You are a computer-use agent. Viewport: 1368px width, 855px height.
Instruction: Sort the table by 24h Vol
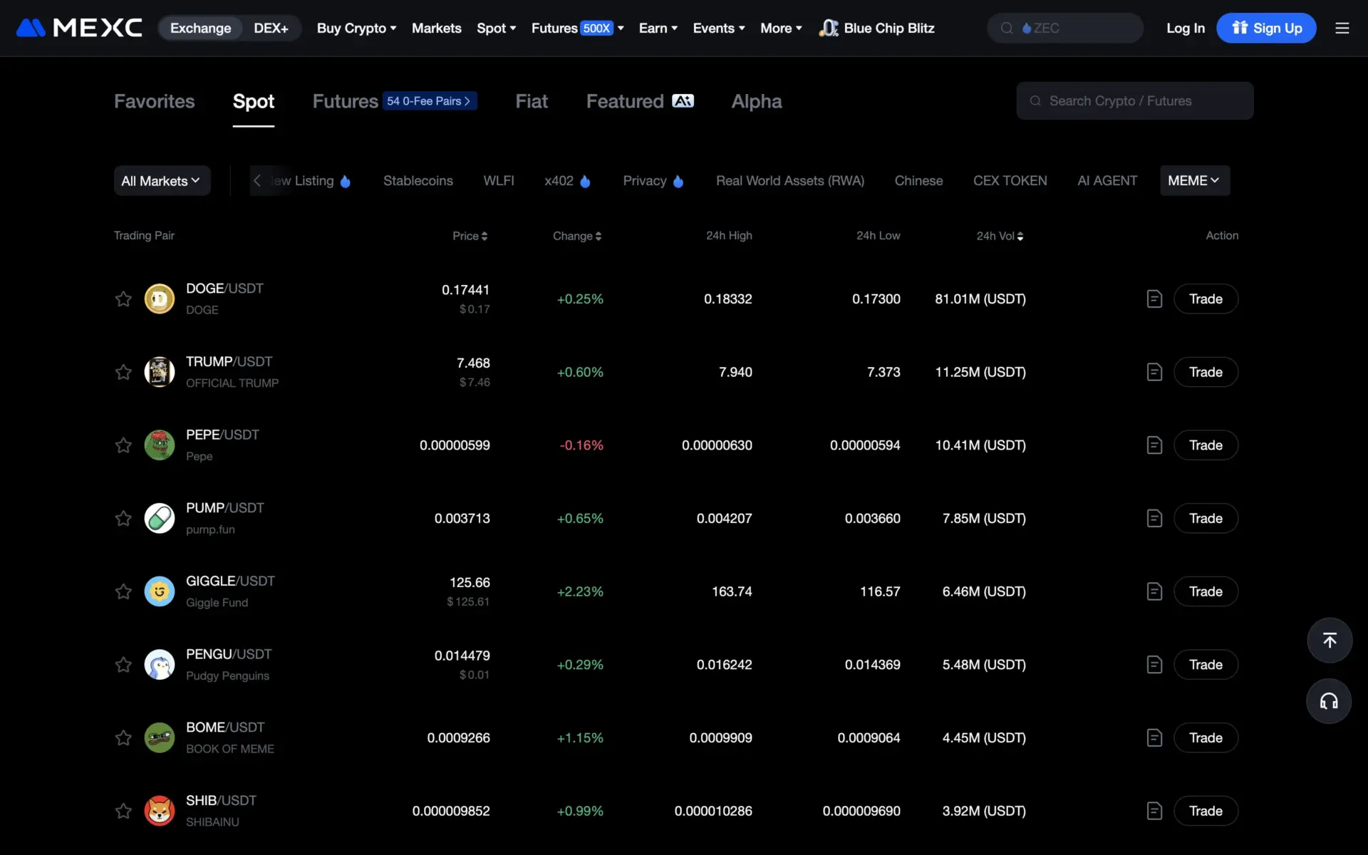pos(1000,236)
